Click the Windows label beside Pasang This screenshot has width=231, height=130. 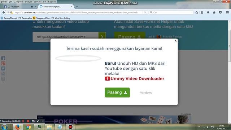click(146, 93)
